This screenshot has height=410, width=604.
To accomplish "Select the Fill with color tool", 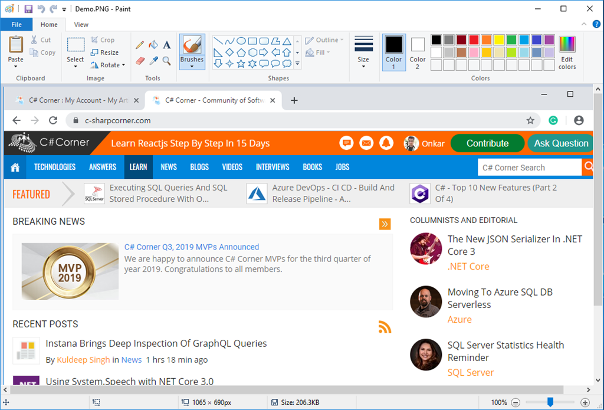I will [x=153, y=45].
